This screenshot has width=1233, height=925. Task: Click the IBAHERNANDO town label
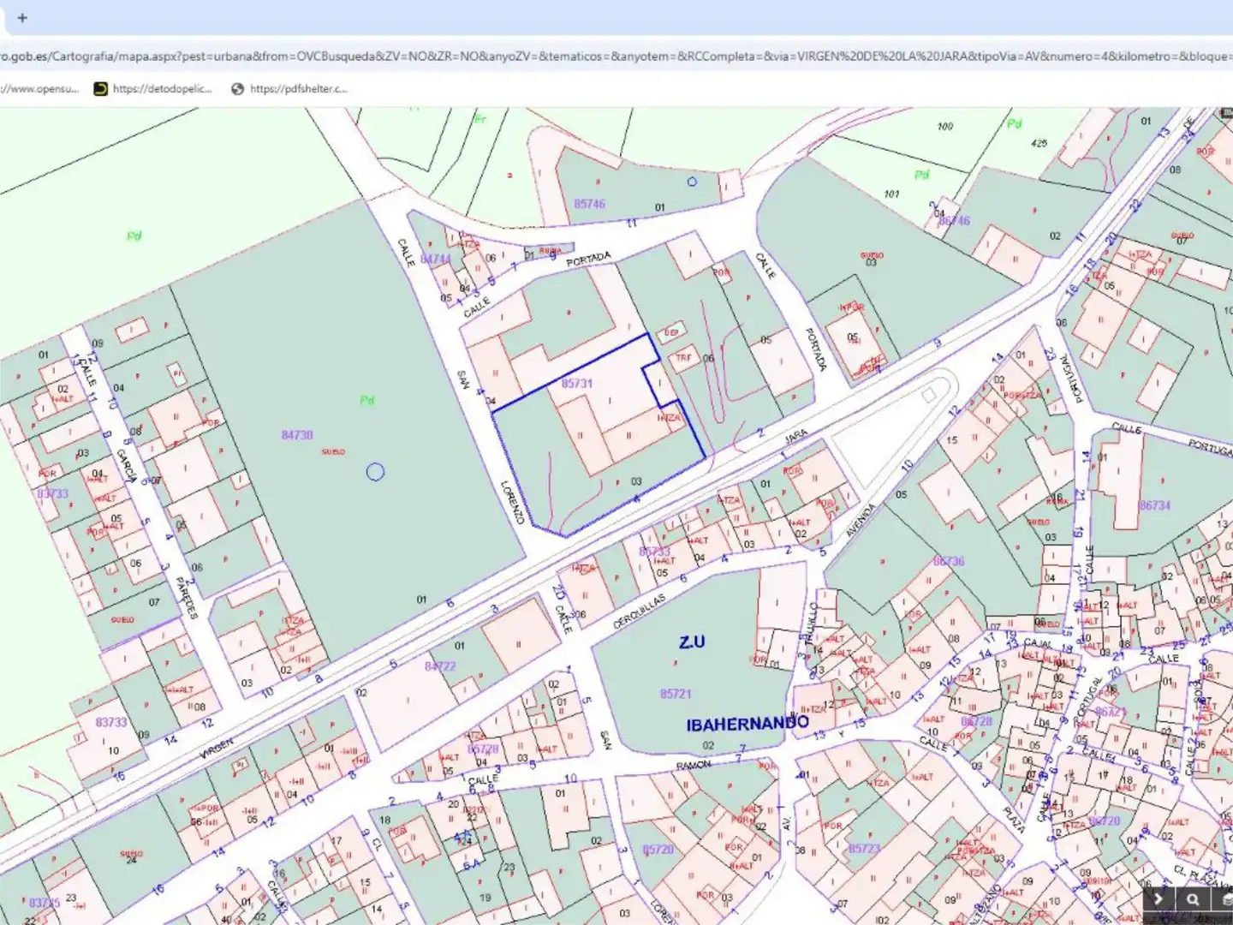point(747,725)
